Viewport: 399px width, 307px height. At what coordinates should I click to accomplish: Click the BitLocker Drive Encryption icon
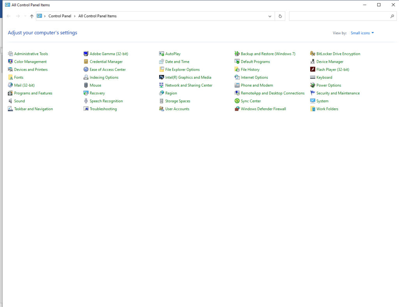tap(312, 54)
